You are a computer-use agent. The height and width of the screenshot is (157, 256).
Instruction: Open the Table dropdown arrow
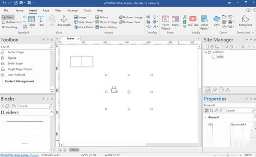pyautogui.click(x=31, y=28)
